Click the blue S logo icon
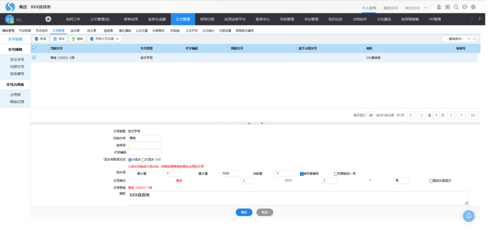The image size is (489, 233). pos(11,7)
